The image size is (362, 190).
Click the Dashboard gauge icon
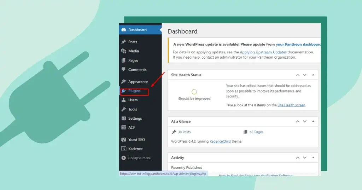tap(124, 30)
